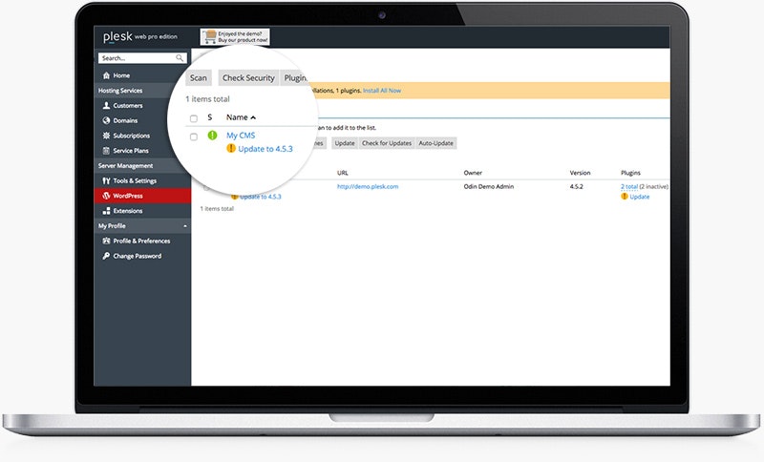Click the Plugins button in magnified toolbar
The image size is (764, 462).
tap(295, 78)
